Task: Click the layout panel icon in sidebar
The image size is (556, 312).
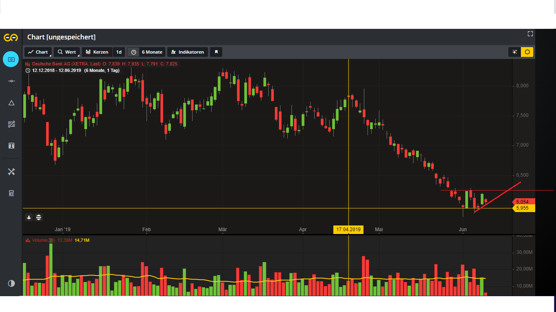Action: [x=11, y=193]
